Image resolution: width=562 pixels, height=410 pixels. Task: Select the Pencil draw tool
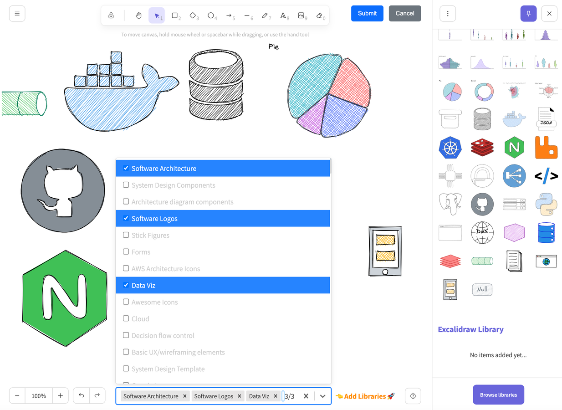[x=266, y=15]
